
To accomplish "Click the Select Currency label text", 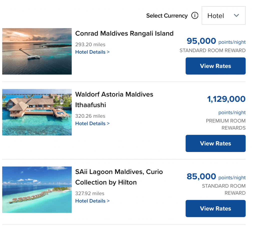I will click(x=166, y=15).
